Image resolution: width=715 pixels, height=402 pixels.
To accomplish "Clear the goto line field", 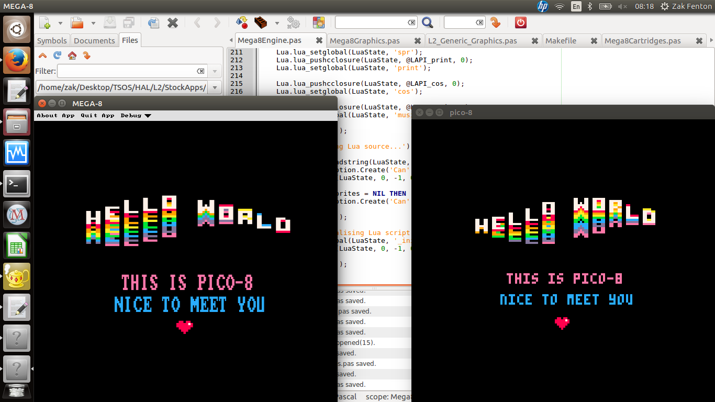I will (479, 23).
